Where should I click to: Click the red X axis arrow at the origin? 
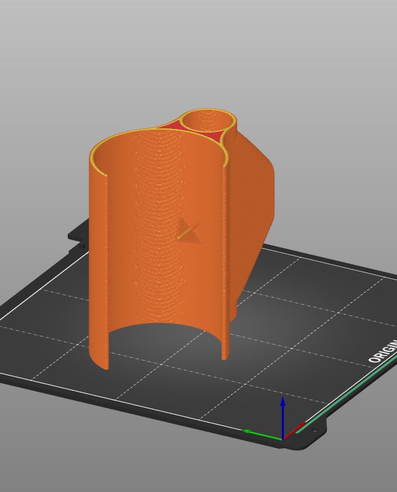click(x=294, y=431)
